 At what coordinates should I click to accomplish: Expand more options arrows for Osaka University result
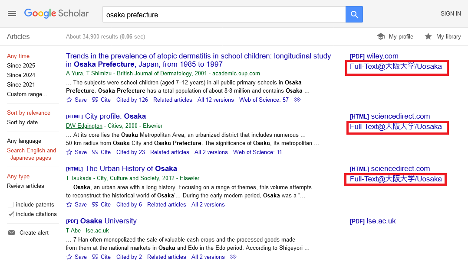[234, 257]
